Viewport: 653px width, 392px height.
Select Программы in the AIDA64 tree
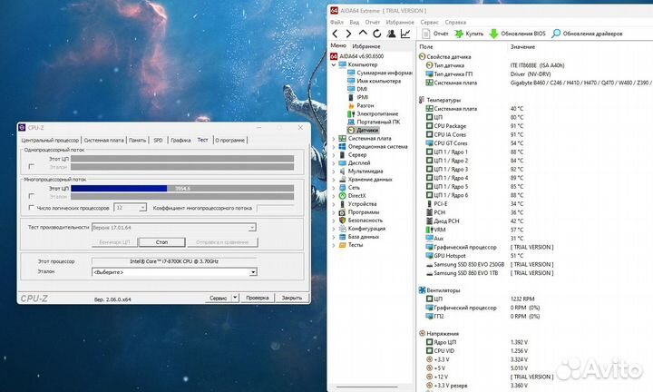point(364,212)
